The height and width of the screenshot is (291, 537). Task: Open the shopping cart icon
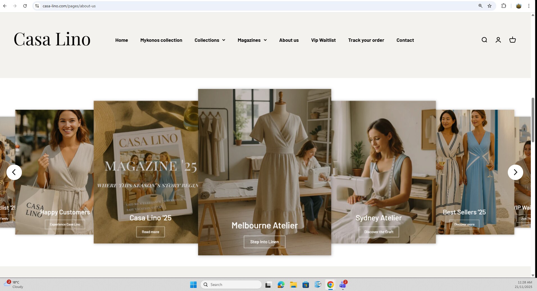(x=512, y=40)
